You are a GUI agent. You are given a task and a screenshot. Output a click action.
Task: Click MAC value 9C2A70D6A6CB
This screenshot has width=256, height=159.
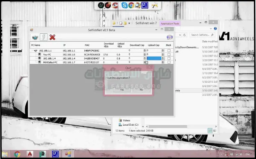[x=92, y=55]
